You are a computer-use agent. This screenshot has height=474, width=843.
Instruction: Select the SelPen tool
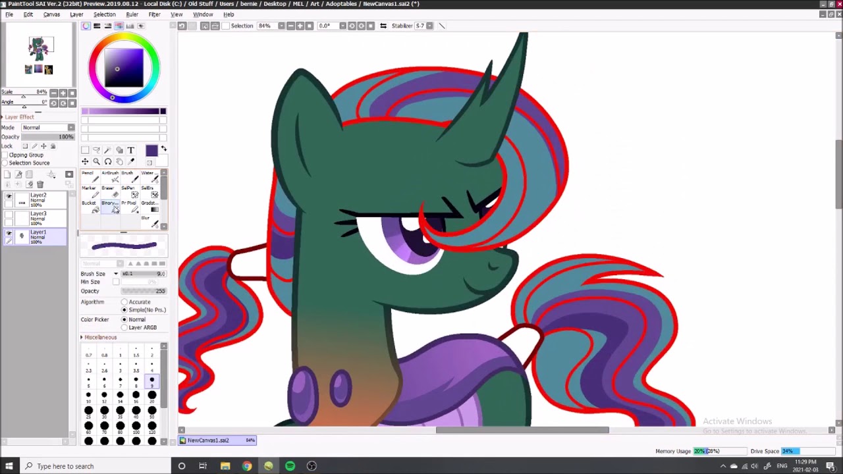tap(130, 192)
